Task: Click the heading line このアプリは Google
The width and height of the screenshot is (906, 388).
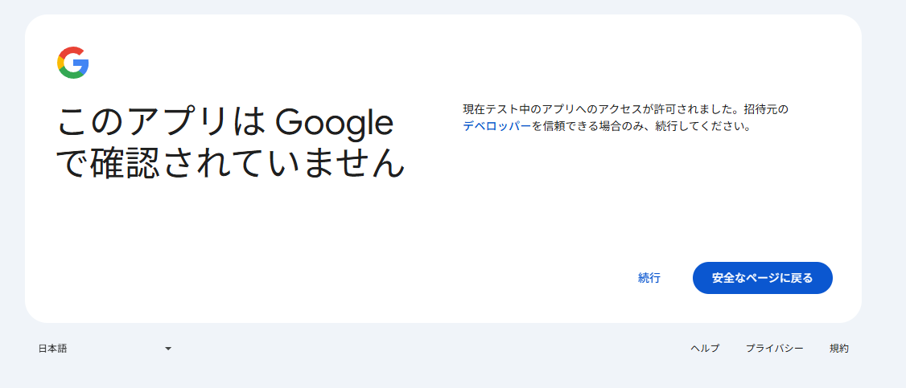Action: click(225, 124)
